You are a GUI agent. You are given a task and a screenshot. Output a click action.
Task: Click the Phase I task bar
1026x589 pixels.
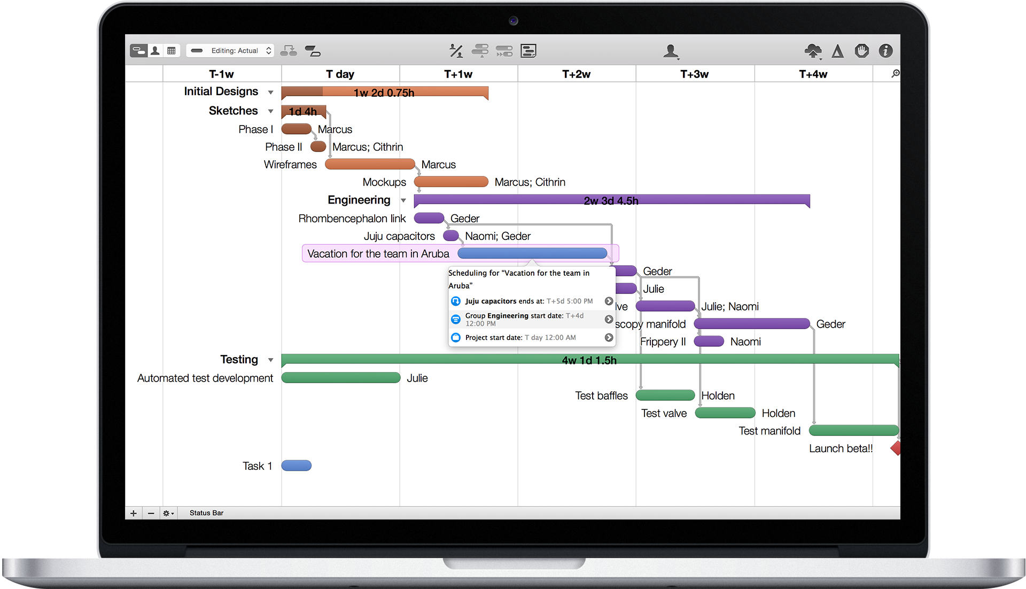(297, 129)
